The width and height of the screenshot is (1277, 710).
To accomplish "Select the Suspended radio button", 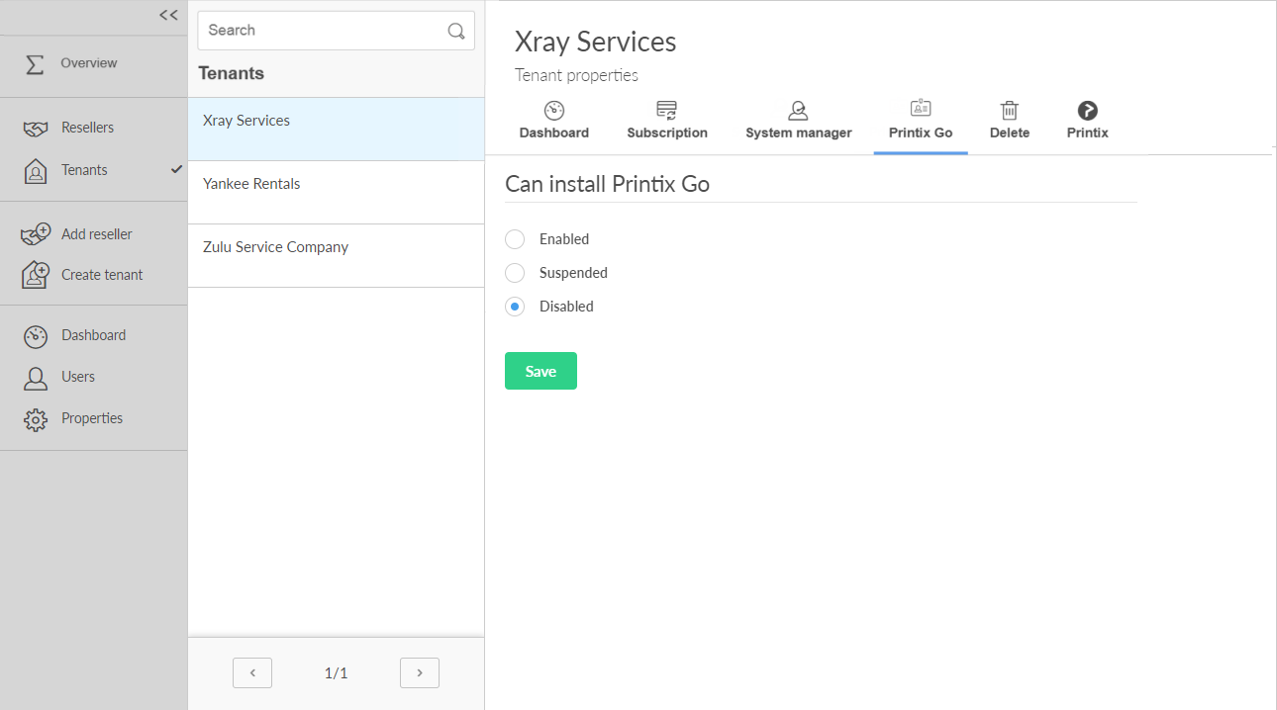I will click(515, 273).
